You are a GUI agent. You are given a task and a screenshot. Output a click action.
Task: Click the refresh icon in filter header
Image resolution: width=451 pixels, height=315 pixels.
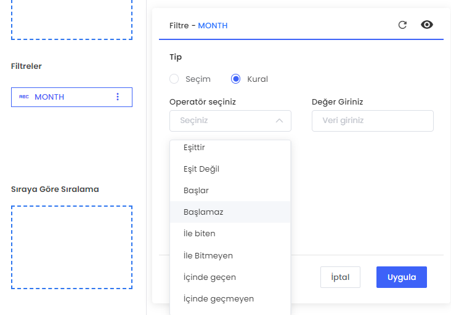[x=402, y=25]
